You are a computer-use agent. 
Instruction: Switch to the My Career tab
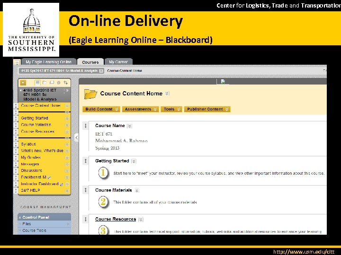point(118,62)
